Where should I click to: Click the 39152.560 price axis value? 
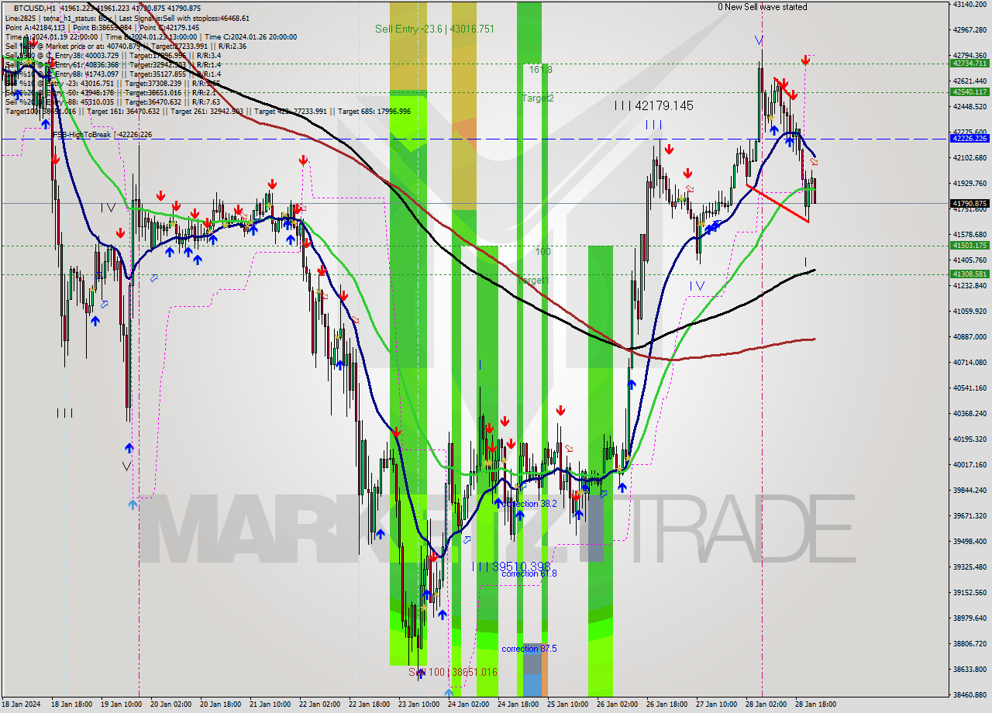point(970,592)
